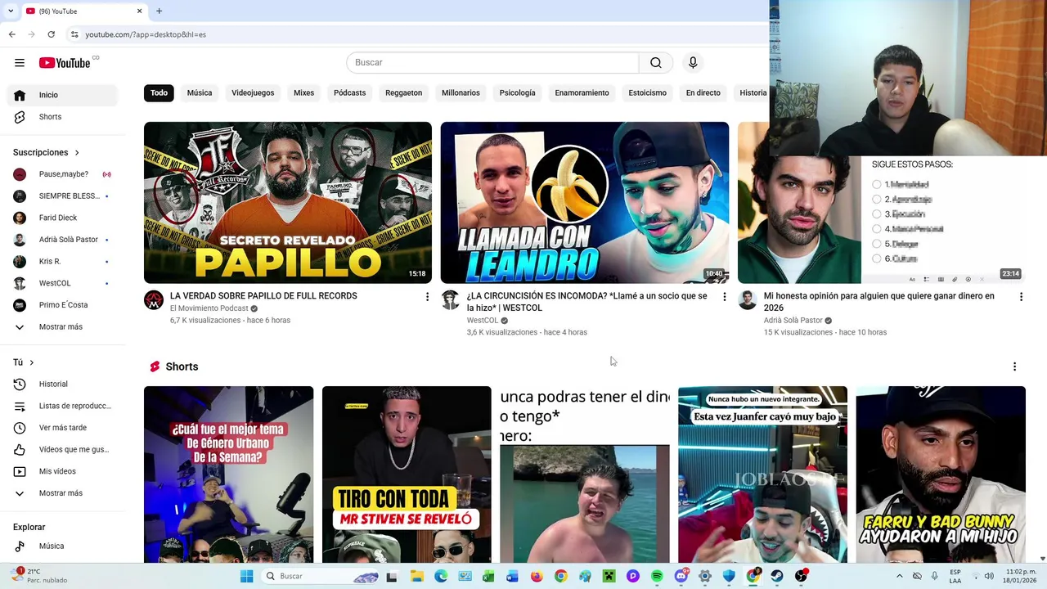Reload the page
Screen dimensions: 1047x589
(51, 34)
